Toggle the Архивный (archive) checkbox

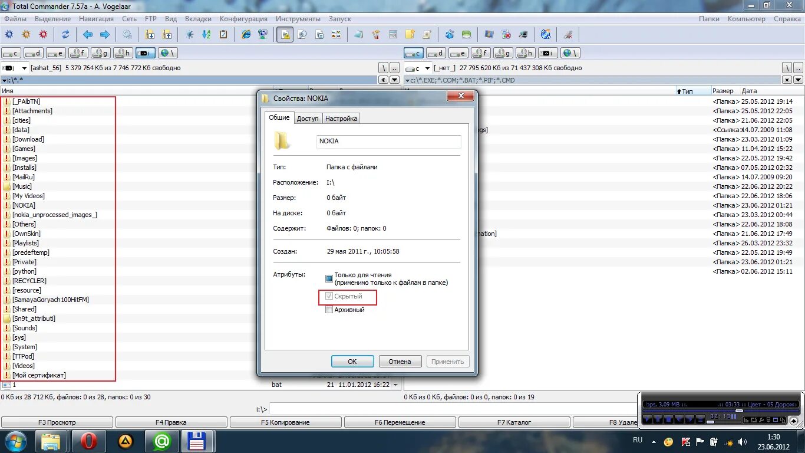click(x=329, y=310)
